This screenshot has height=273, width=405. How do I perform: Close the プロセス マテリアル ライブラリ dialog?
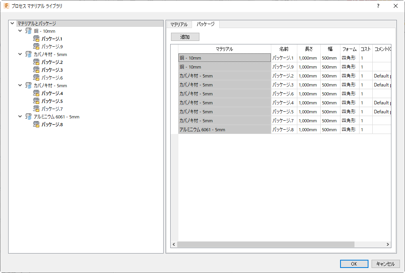[395, 6]
